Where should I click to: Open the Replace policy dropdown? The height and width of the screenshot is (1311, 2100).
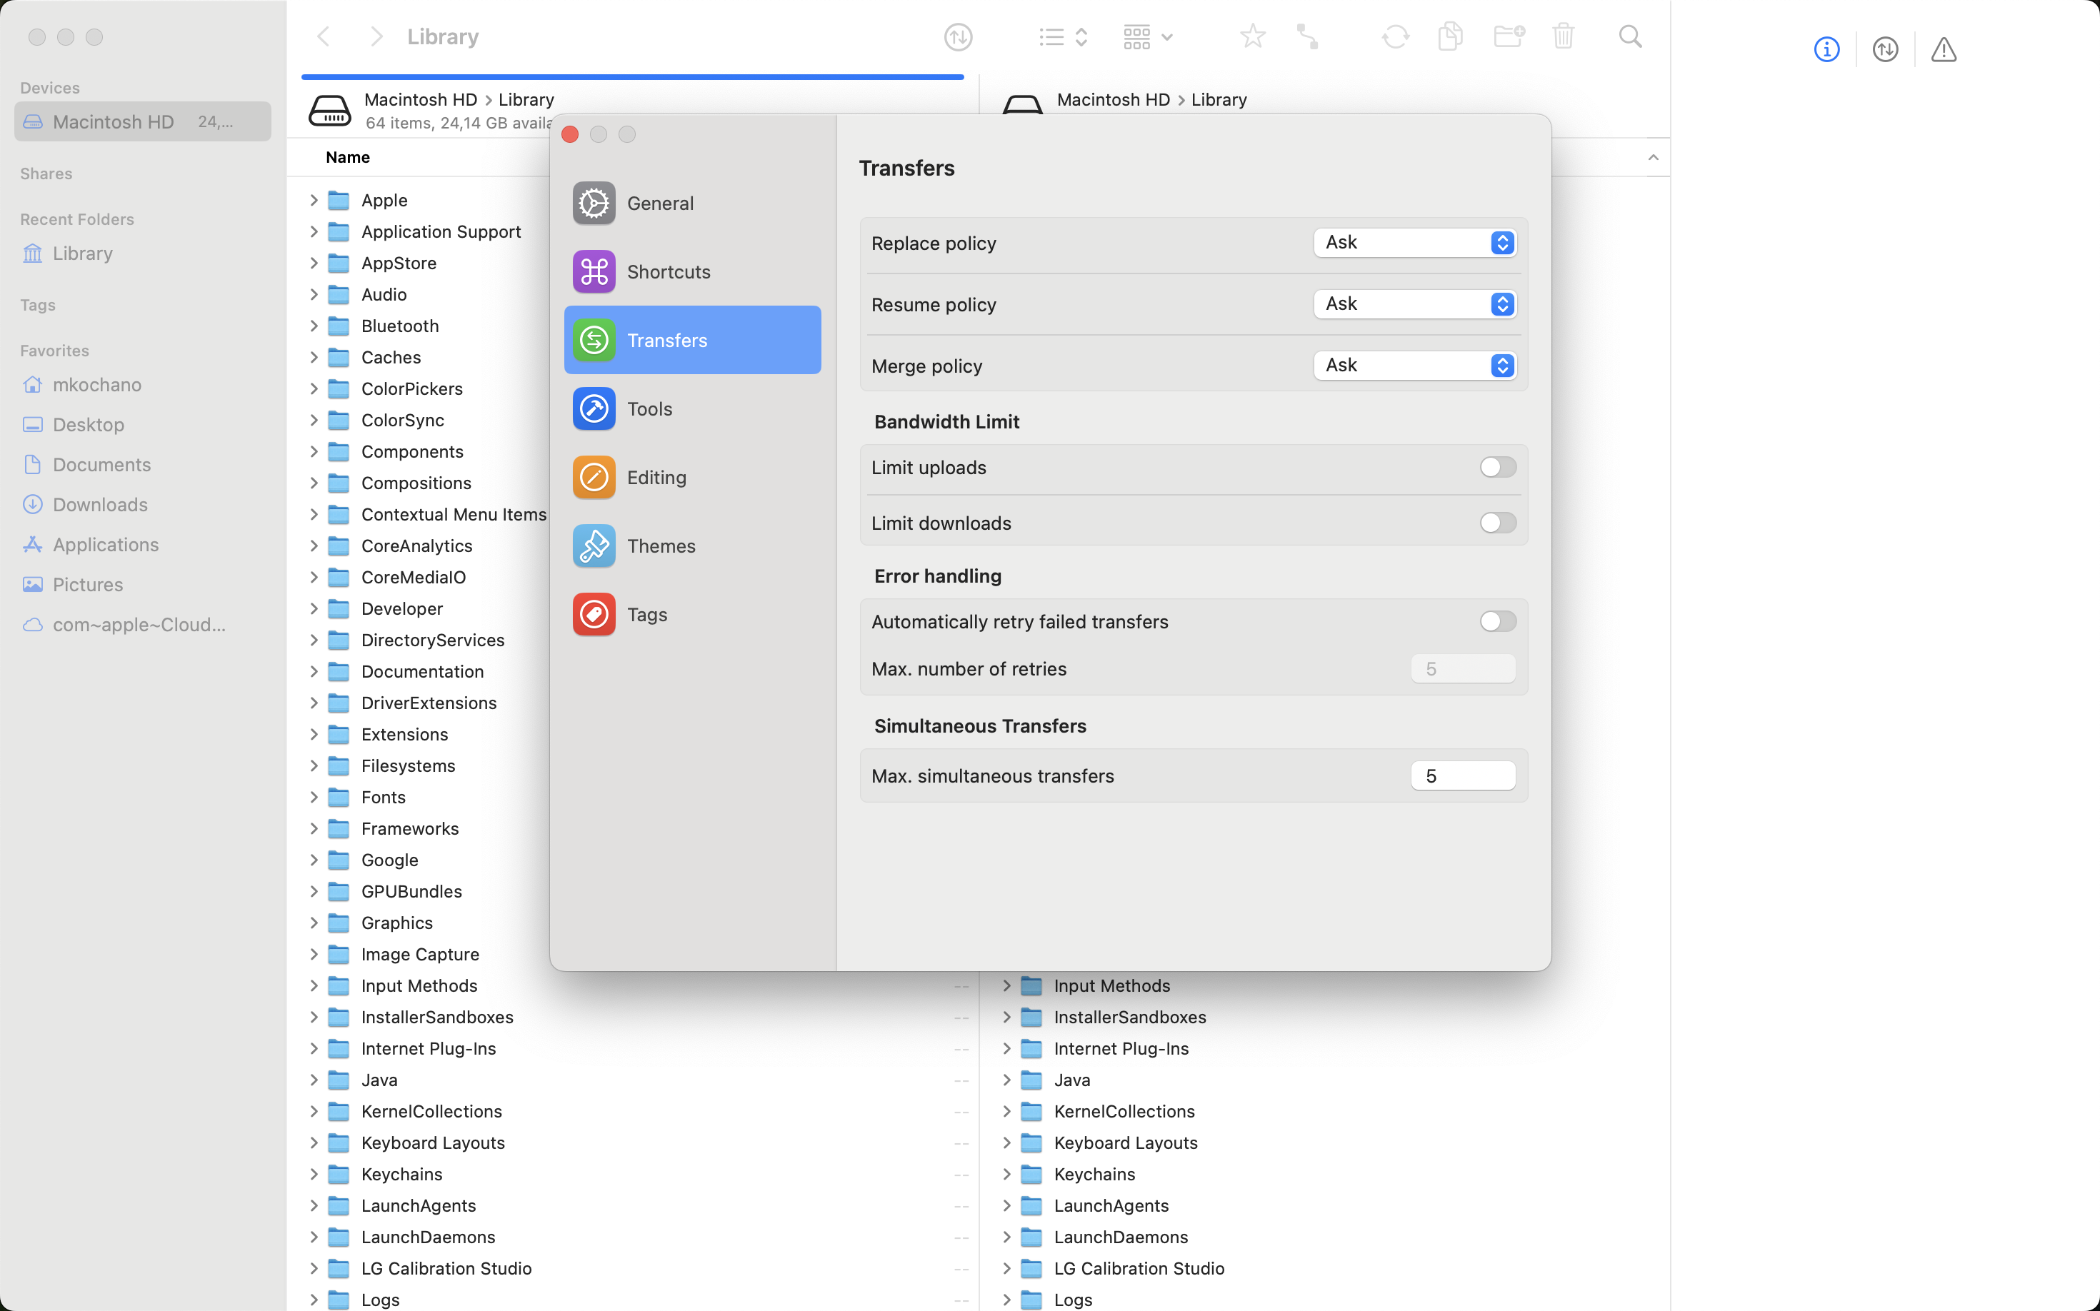1415,243
